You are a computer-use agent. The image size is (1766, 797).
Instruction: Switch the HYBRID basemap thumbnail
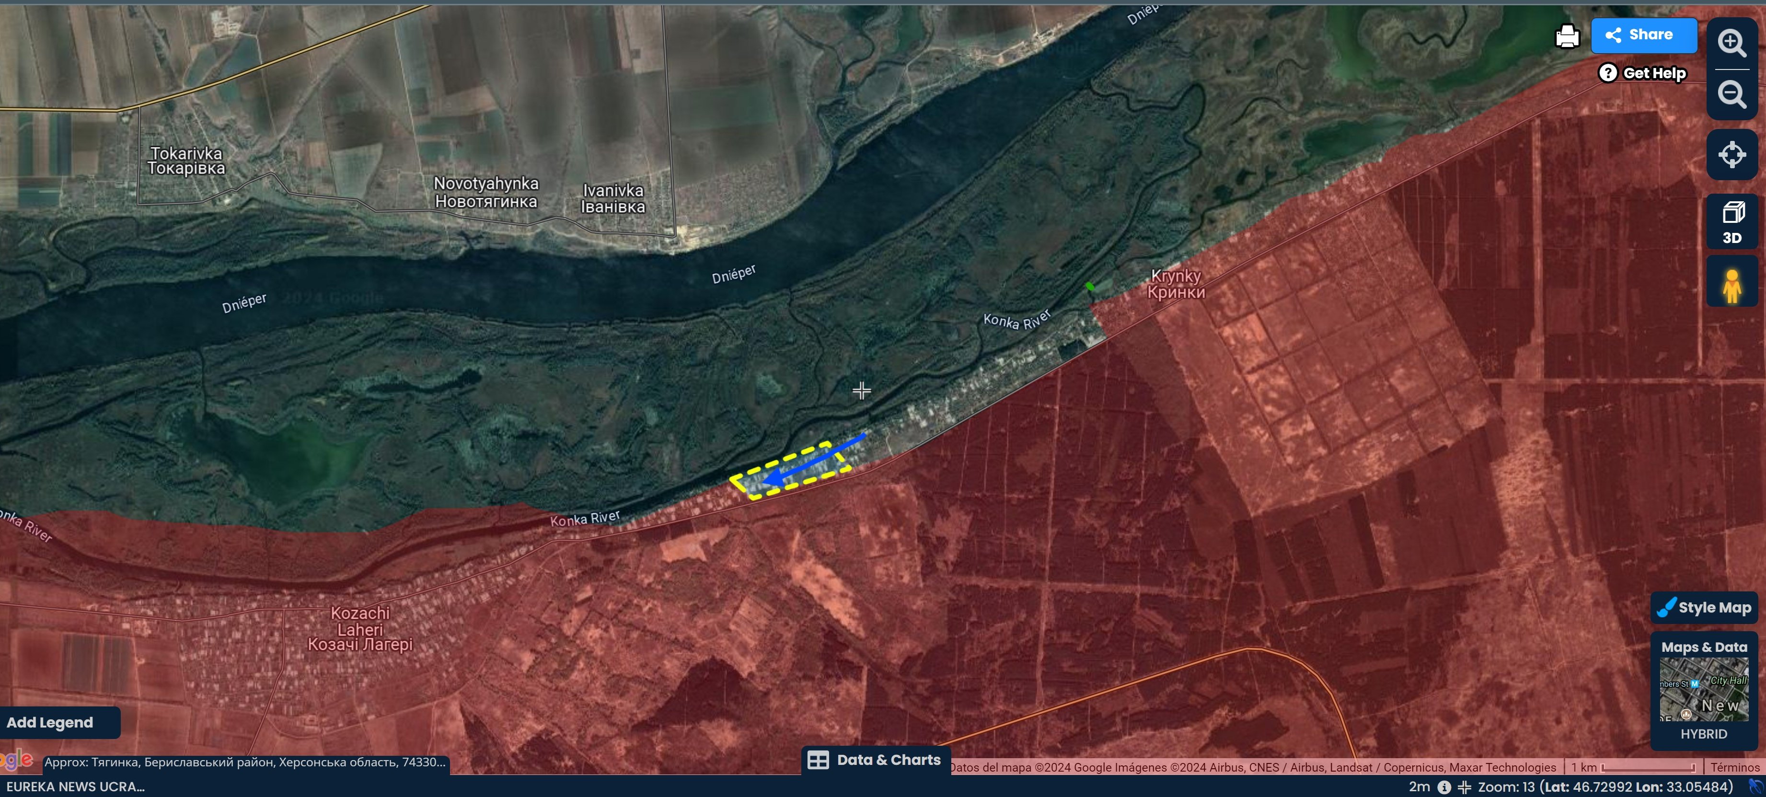tap(1704, 690)
